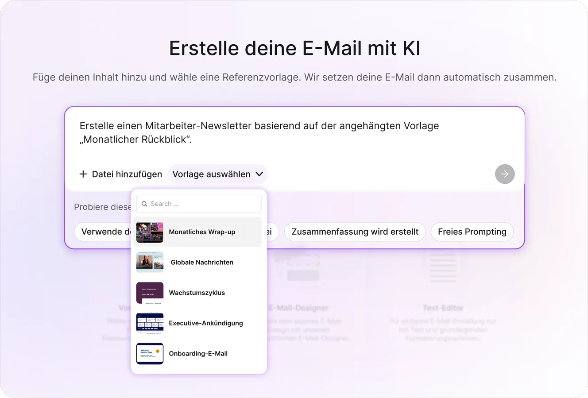The height and width of the screenshot is (398, 588).
Task: Click the Globale Nachrichten thumbnail image
Action: pos(150,263)
